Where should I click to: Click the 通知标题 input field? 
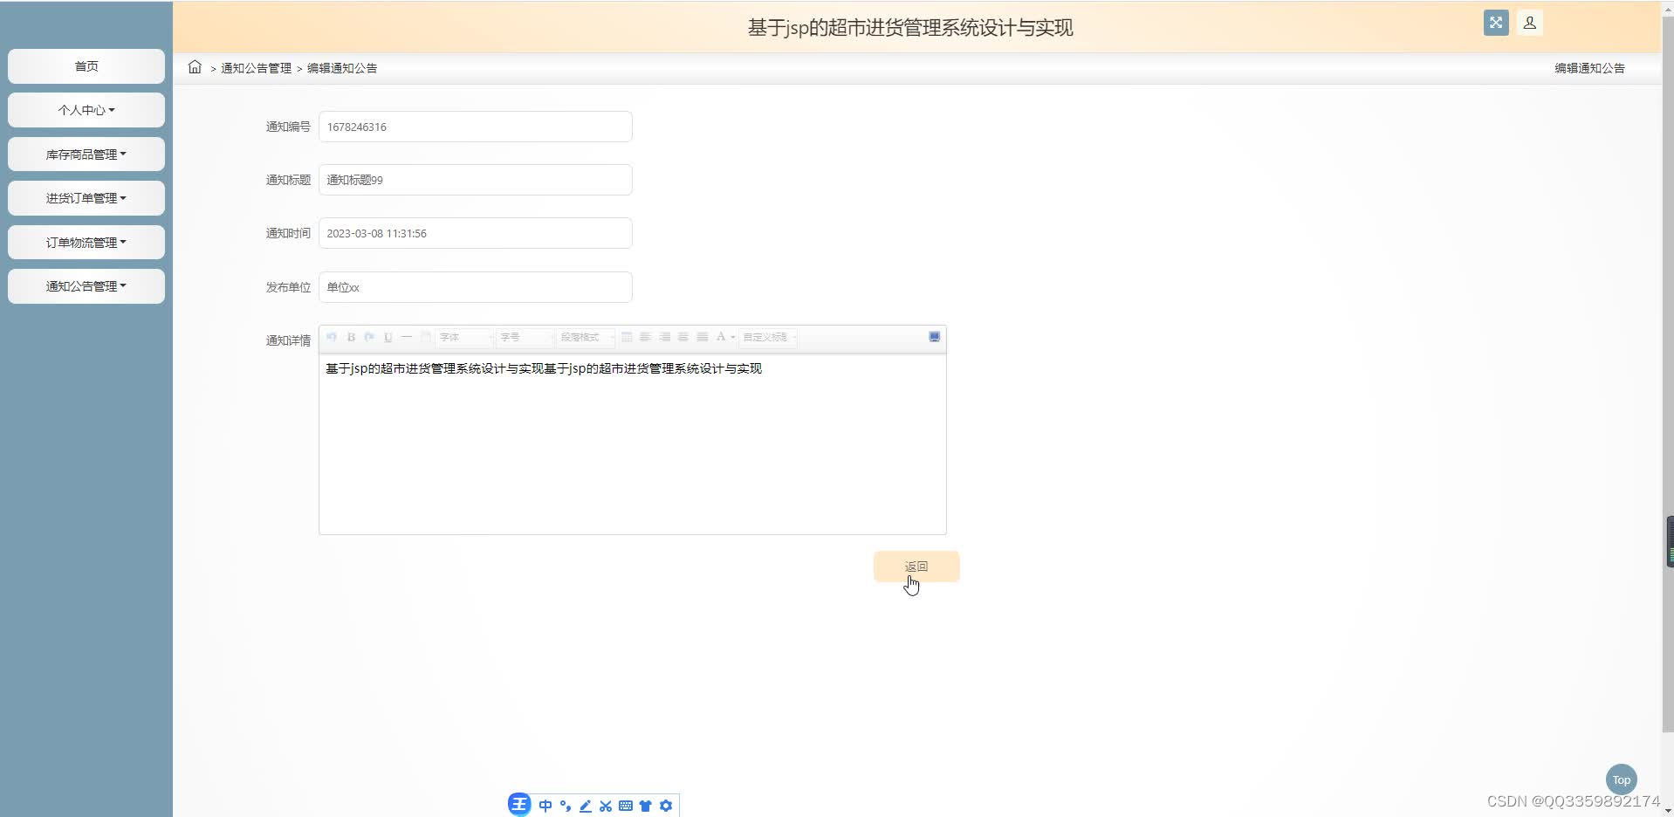(x=476, y=180)
